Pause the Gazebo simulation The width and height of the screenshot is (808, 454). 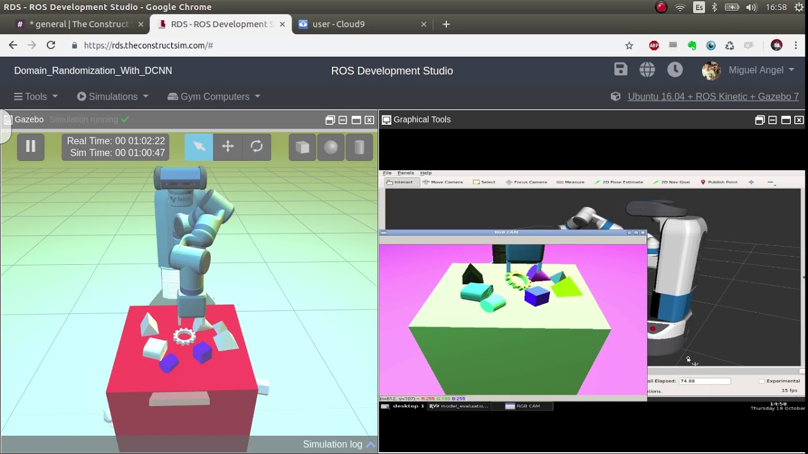(30, 147)
